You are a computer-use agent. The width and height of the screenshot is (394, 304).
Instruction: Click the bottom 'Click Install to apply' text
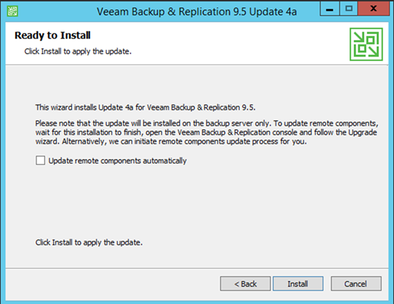coord(89,242)
